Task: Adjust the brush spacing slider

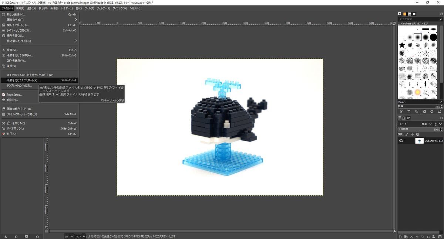Action: click(420, 106)
